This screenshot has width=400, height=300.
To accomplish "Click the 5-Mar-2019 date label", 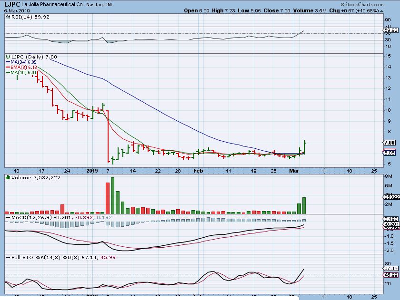I will [17, 10].
